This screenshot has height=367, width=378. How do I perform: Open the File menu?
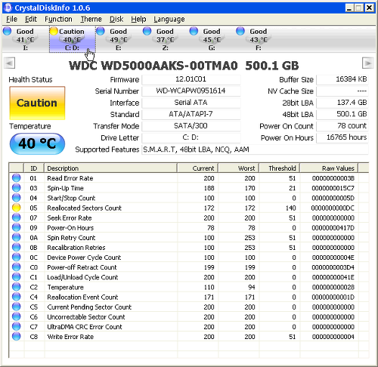(x=11, y=19)
